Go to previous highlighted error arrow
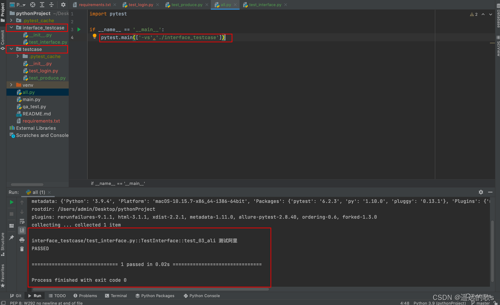500x305 pixels. (x=483, y=14)
